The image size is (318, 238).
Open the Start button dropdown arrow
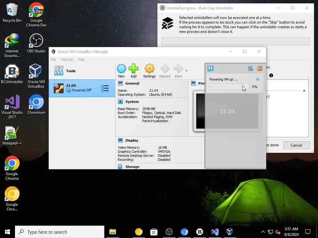[186, 71]
